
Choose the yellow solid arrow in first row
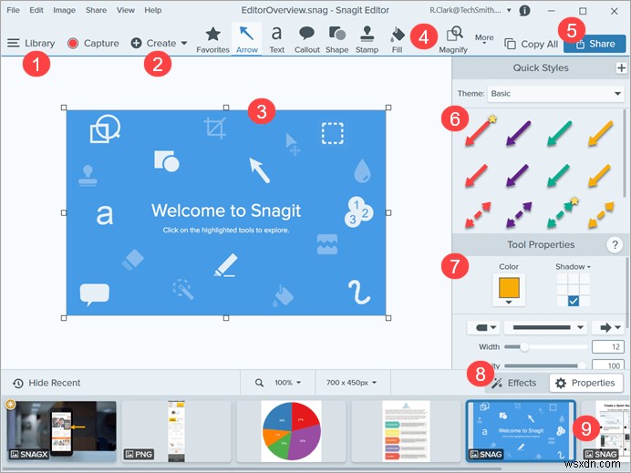point(600,132)
